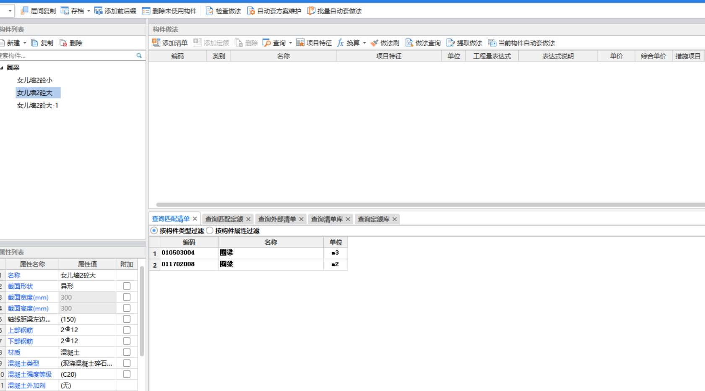Open the 换算 dropdown arrow
The width and height of the screenshot is (705, 391).
point(364,43)
